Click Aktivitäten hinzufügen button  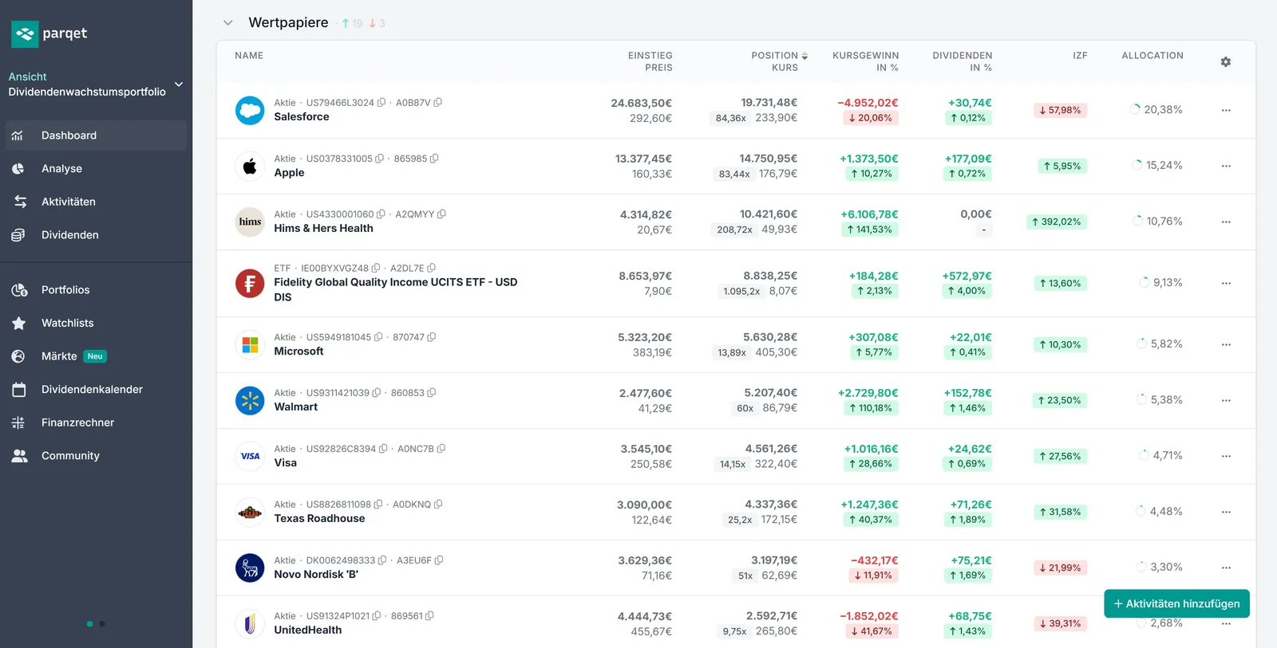pyautogui.click(x=1176, y=604)
